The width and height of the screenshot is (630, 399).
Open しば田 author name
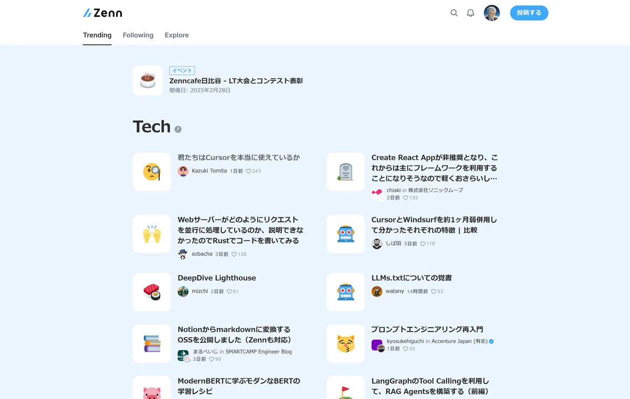point(393,244)
